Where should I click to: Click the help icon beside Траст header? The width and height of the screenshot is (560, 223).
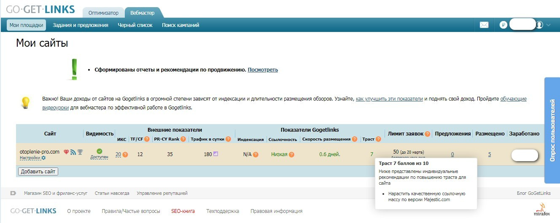(x=379, y=139)
